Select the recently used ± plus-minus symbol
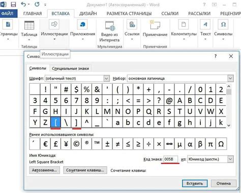Viewport: 241px width, 193px height. pyautogui.click(x=107, y=144)
